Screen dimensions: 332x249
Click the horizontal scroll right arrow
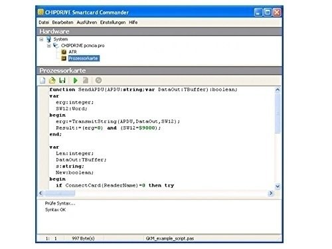pyautogui.click(x=271, y=193)
